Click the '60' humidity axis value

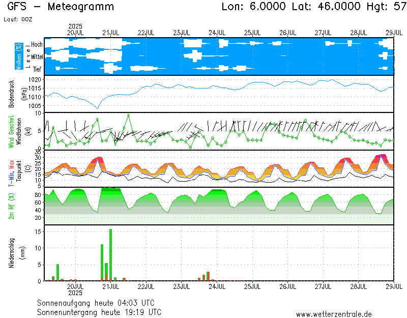point(38,203)
